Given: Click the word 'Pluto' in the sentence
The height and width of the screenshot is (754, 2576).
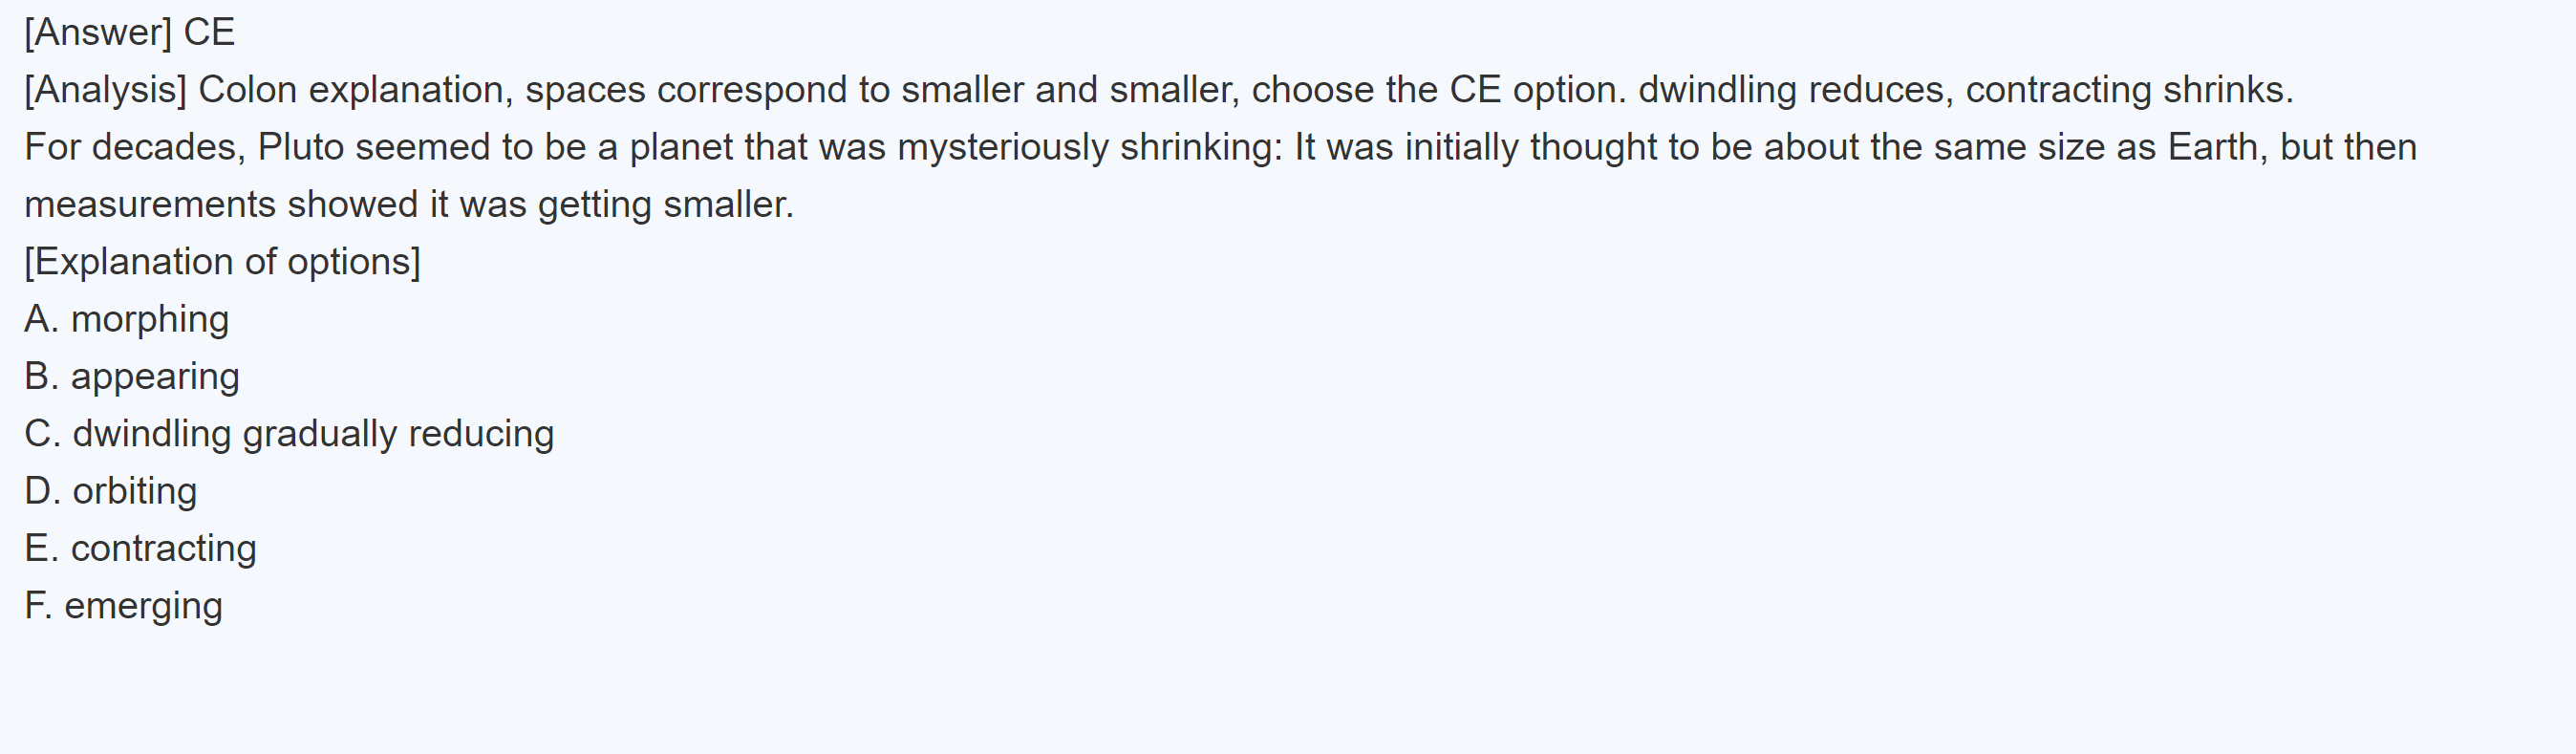Looking at the screenshot, I should pos(300,147).
